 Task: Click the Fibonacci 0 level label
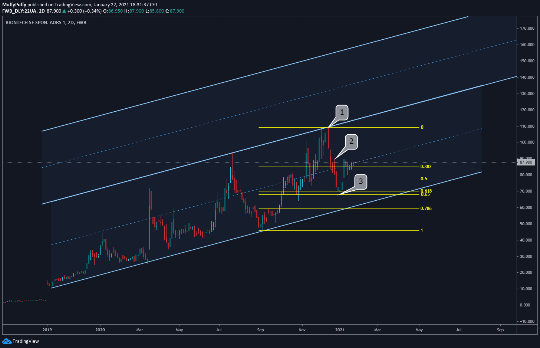pos(422,127)
